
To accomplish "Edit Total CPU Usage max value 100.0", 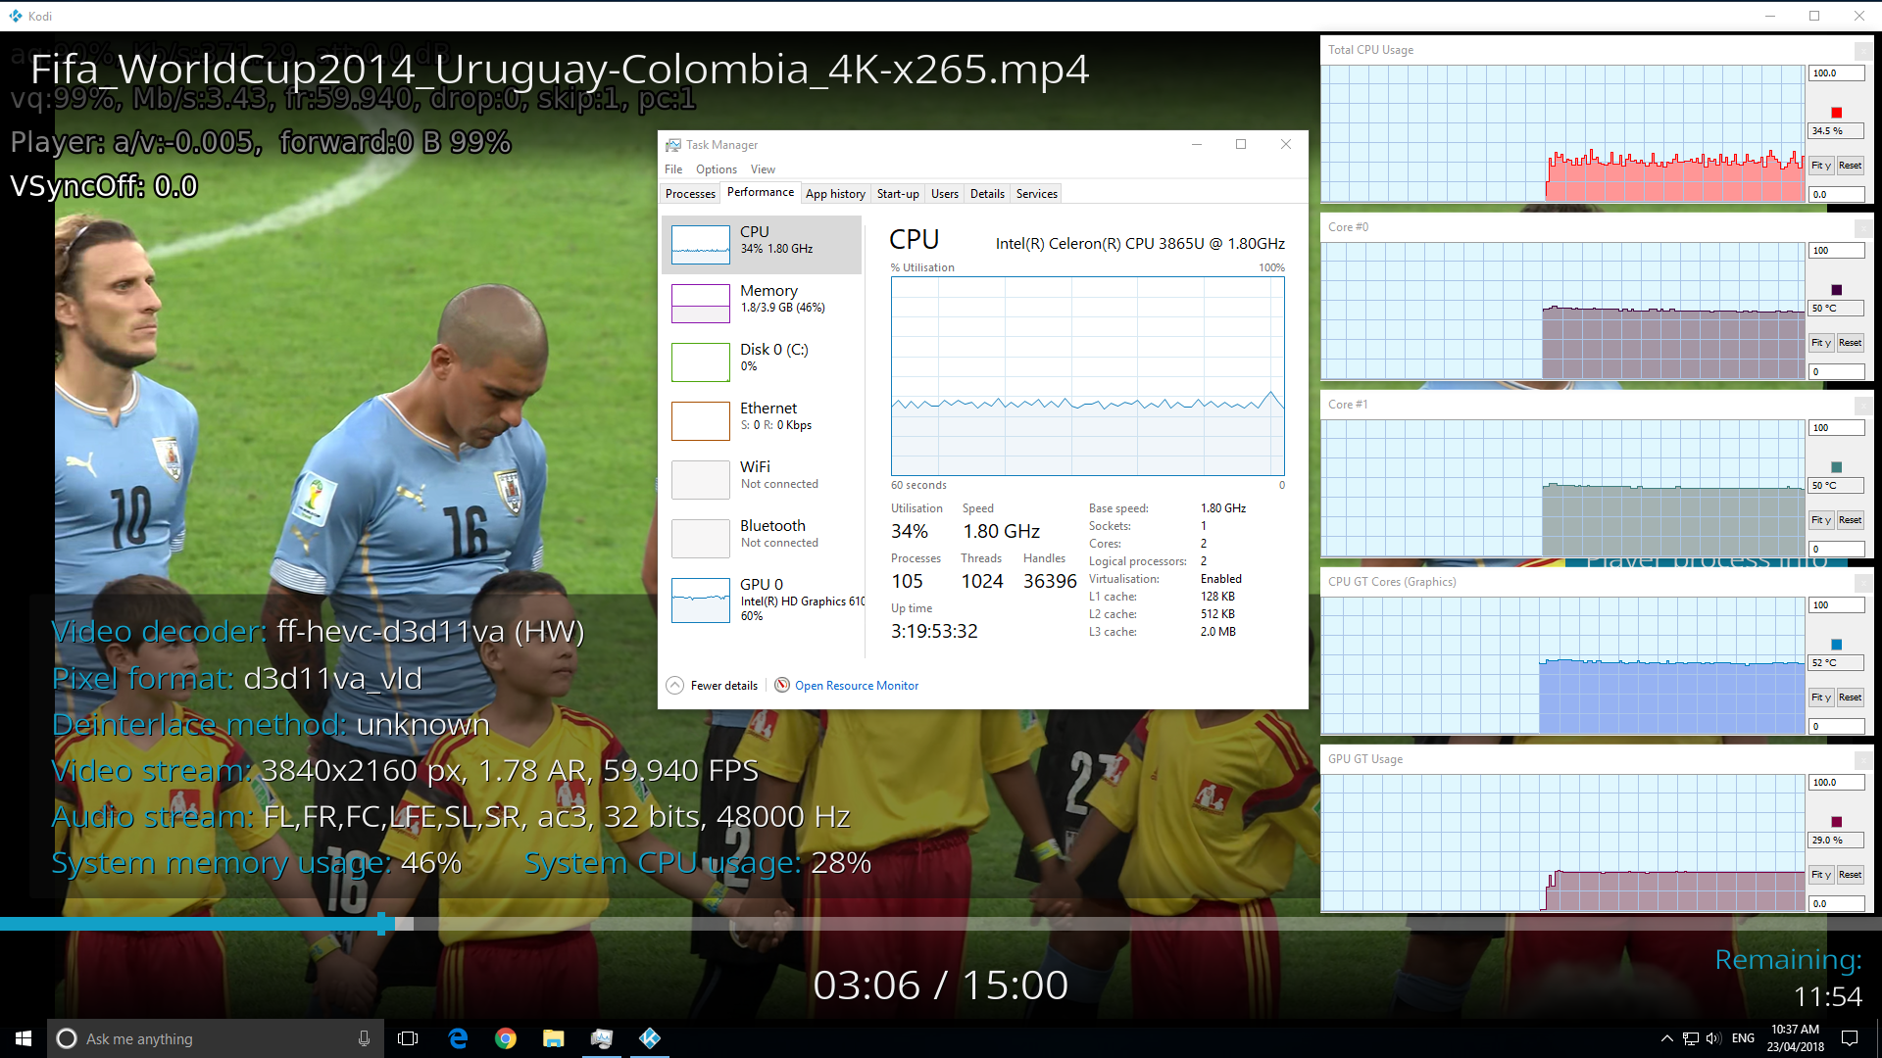I will point(1836,73).
